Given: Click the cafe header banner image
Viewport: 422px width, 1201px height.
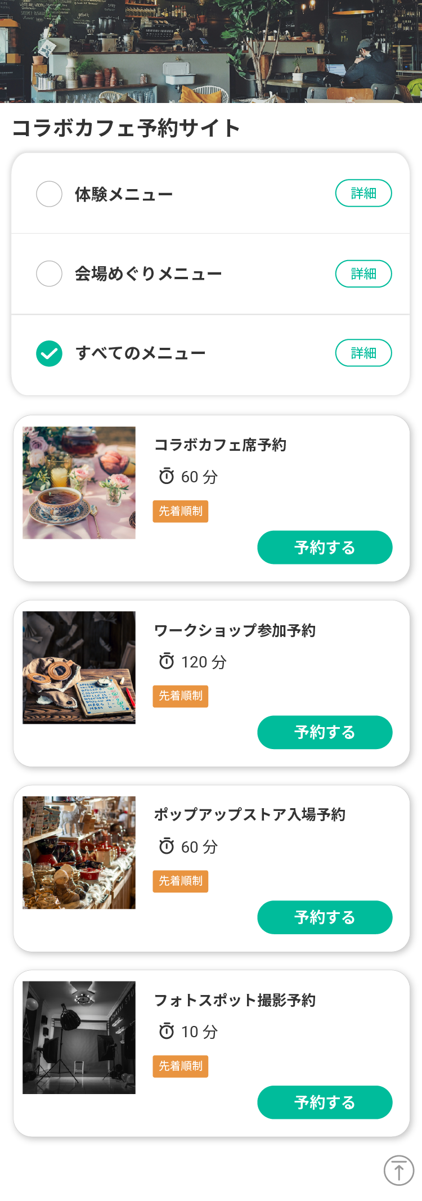Looking at the screenshot, I should (211, 51).
